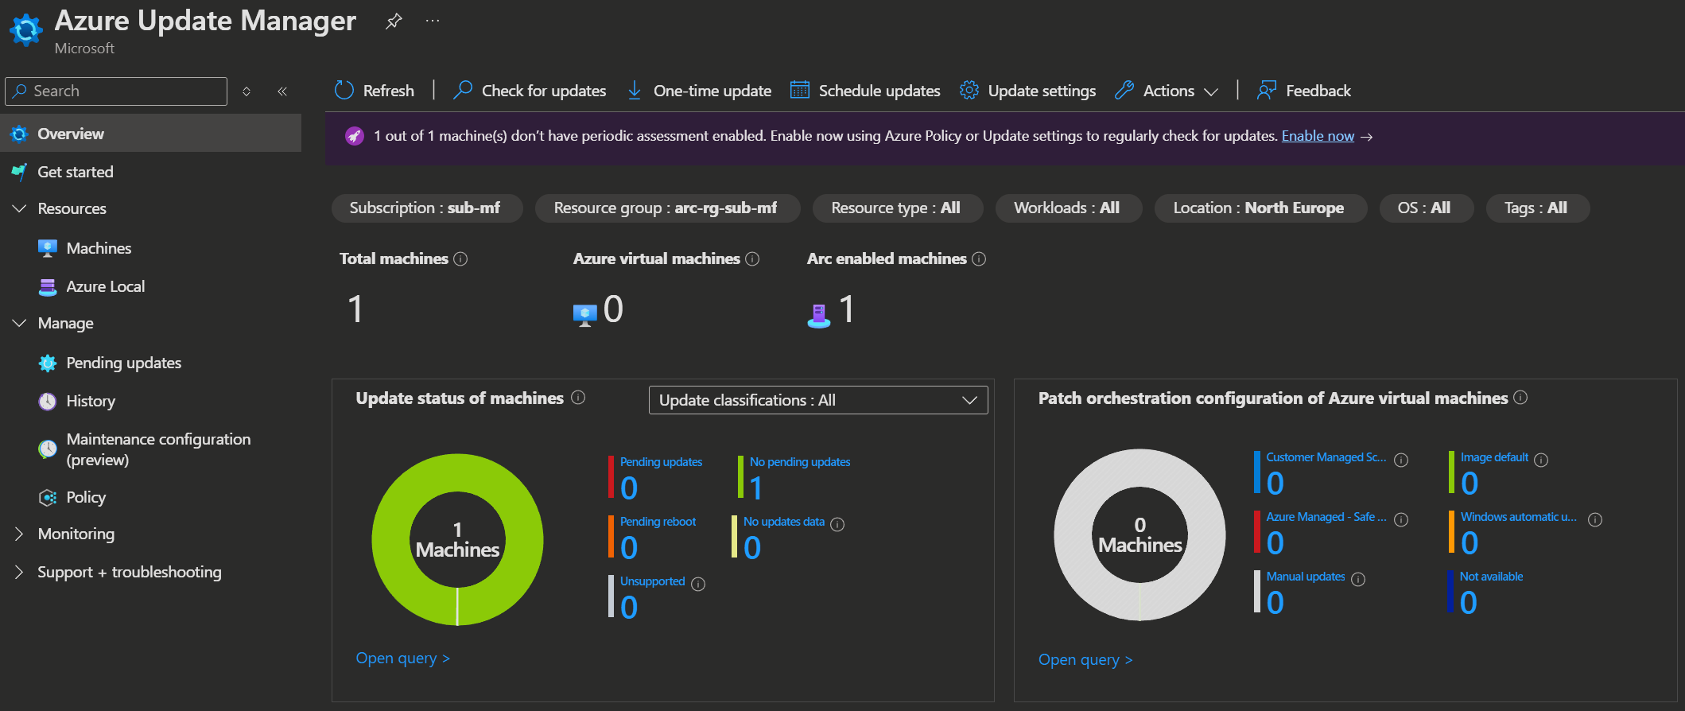Open query for patch orchestration
Screen dimensions: 1685x711
click(x=1085, y=660)
